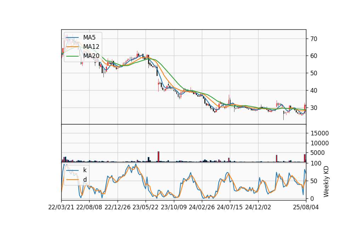Click the 23/10/09 date tick label
This screenshot has height=244, width=340.
[174, 207]
